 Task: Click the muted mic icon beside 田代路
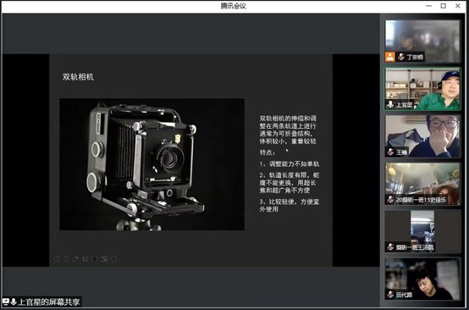pyautogui.click(x=390, y=295)
